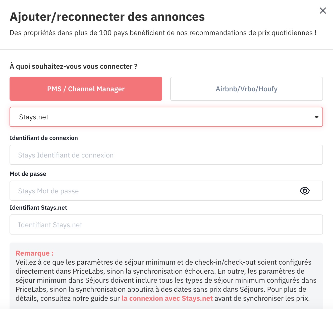Open the Stays.net PMS selection dropdown
The height and width of the screenshot is (309, 333).
pyautogui.click(x=166, y=117)
